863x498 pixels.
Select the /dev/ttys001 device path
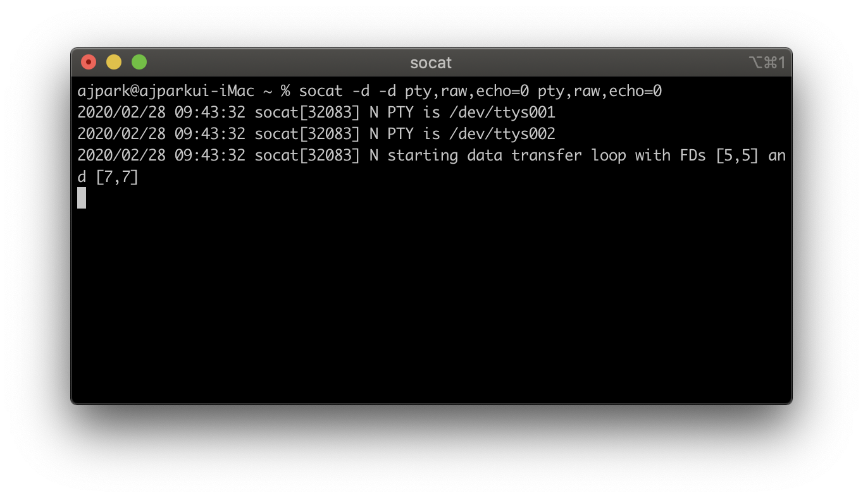[x=503, y=112]
